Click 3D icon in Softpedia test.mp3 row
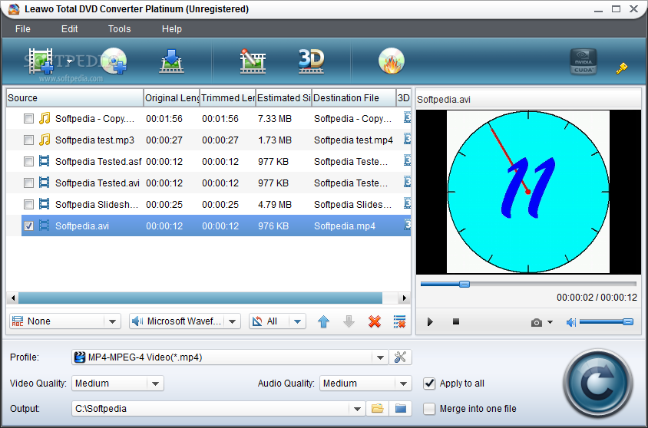 pyautogui.click(x=408, y=139)
